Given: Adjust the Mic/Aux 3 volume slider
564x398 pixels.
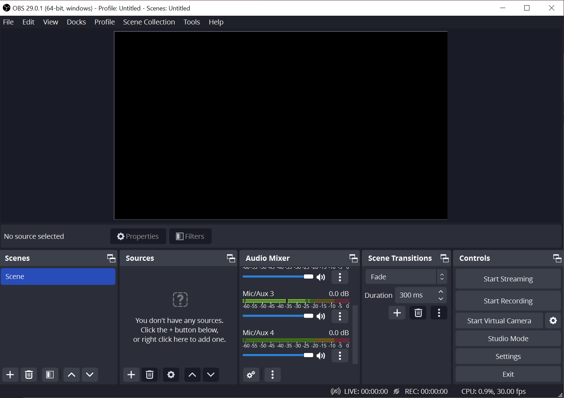Looking at the screenshot, I should [x=278, y=316].
